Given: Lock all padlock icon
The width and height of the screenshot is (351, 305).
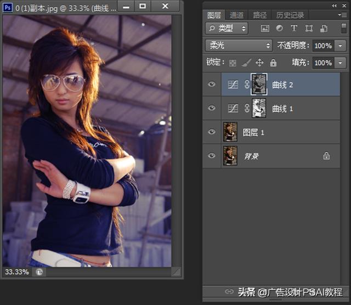Looking at the screenshot, I should click(273, 63).
